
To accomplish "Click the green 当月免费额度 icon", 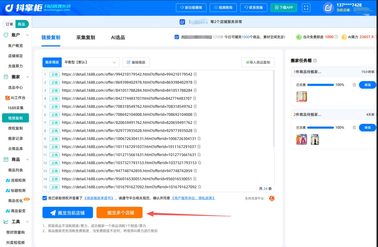I will (299, 37).
